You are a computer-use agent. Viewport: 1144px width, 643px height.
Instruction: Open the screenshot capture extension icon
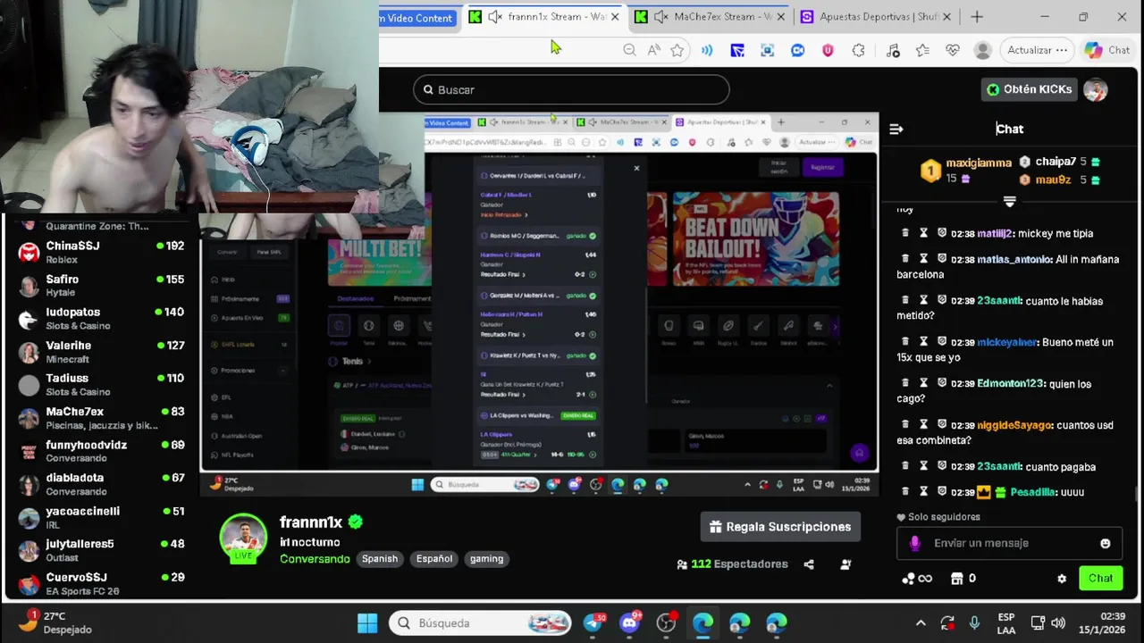click(x=767, y=50)
